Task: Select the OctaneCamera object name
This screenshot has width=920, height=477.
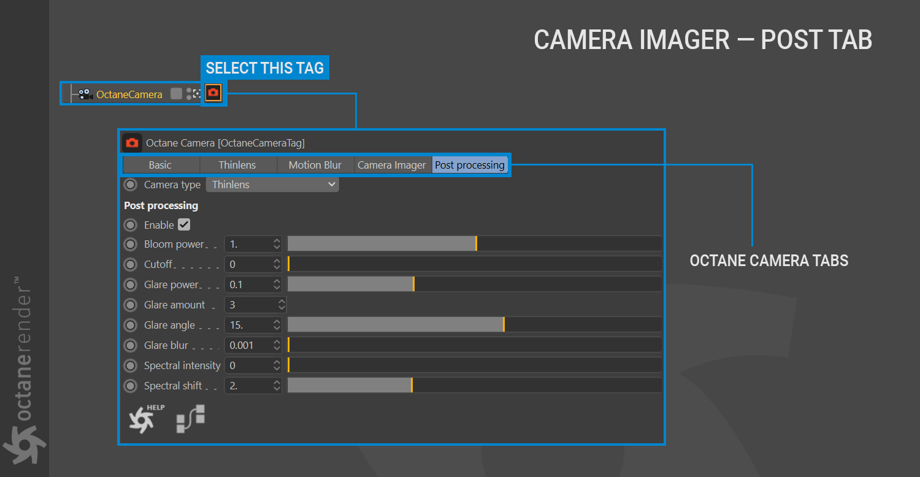Action: (x=129, y=94)
